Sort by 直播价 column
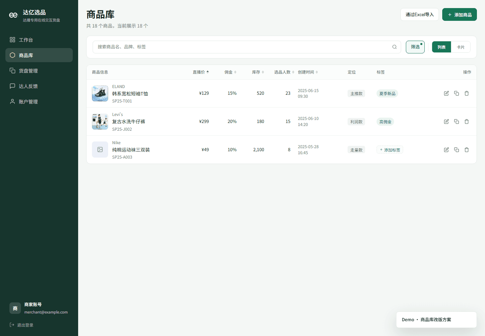 (201, 72)
